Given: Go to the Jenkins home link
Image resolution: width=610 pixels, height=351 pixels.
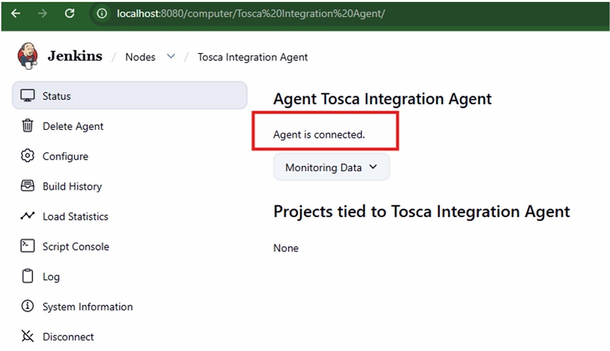Looking at the screenshot, I should (75, 56).
